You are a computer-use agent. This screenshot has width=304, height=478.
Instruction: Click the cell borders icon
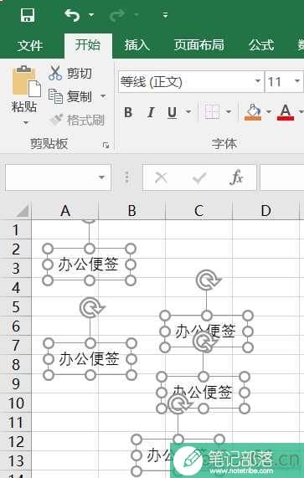(x=212, y=112)
